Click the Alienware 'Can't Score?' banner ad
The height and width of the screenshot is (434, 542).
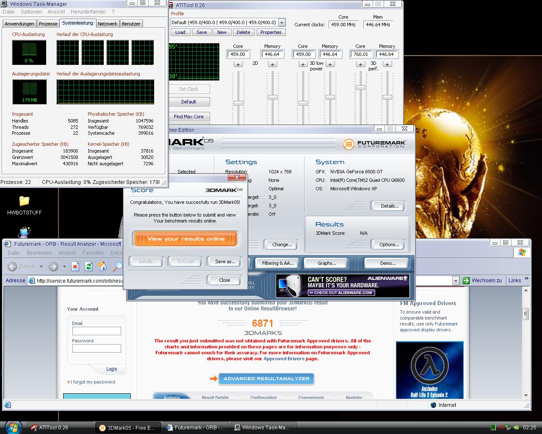pyautogui.click(x=343, y=286)
